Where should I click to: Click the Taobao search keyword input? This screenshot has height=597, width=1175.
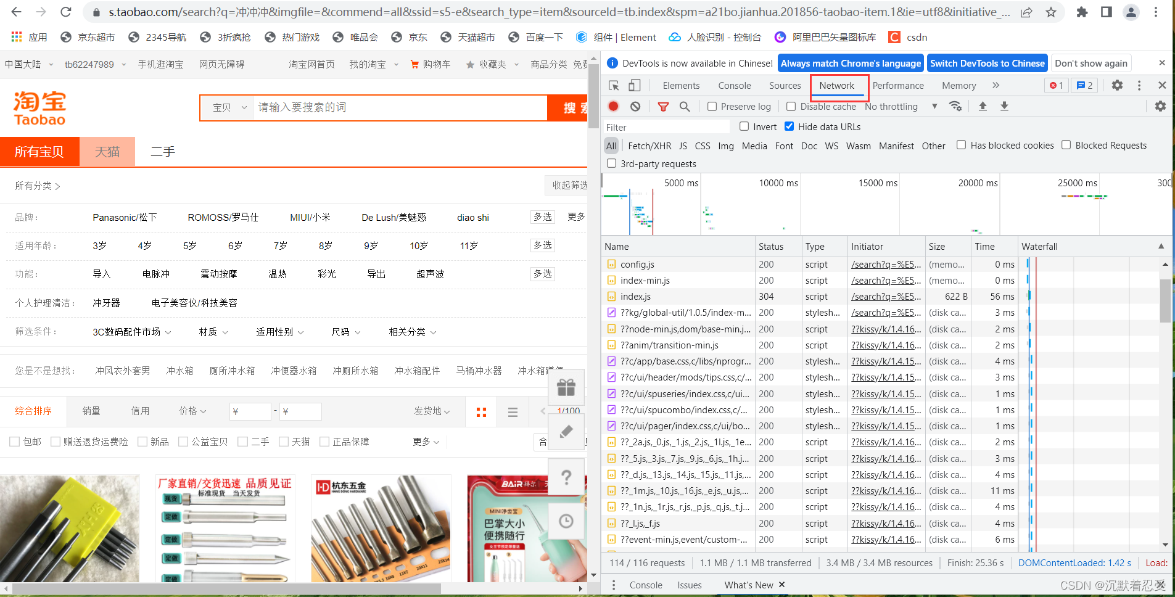tap(400, 107)
